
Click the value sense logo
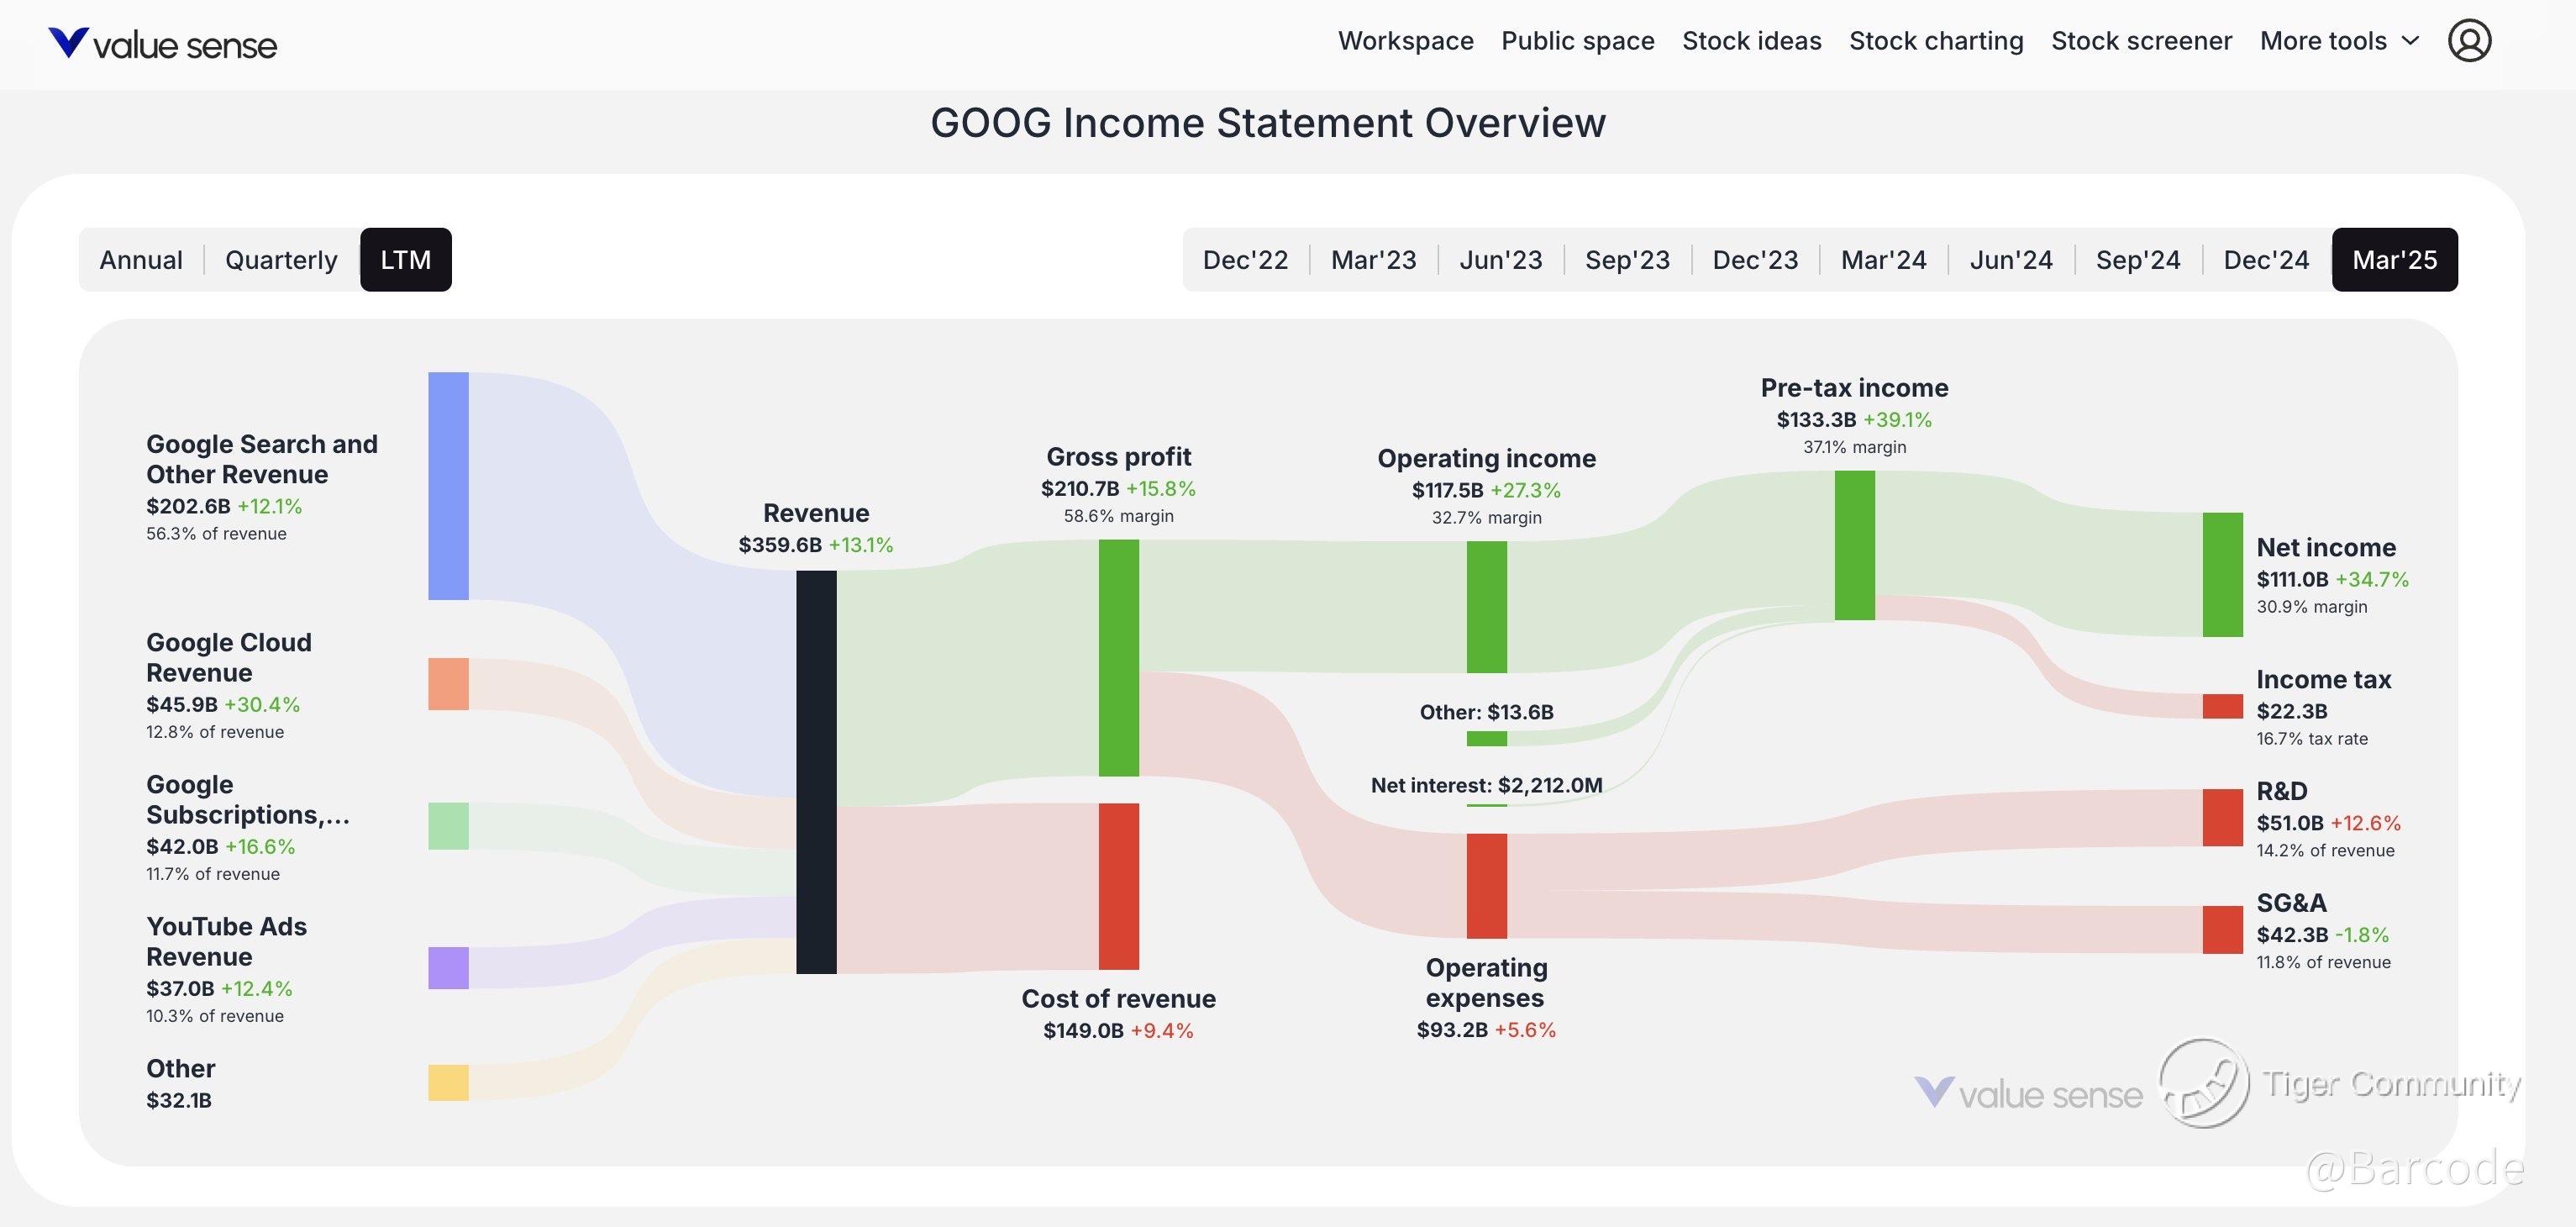[162, 43]
